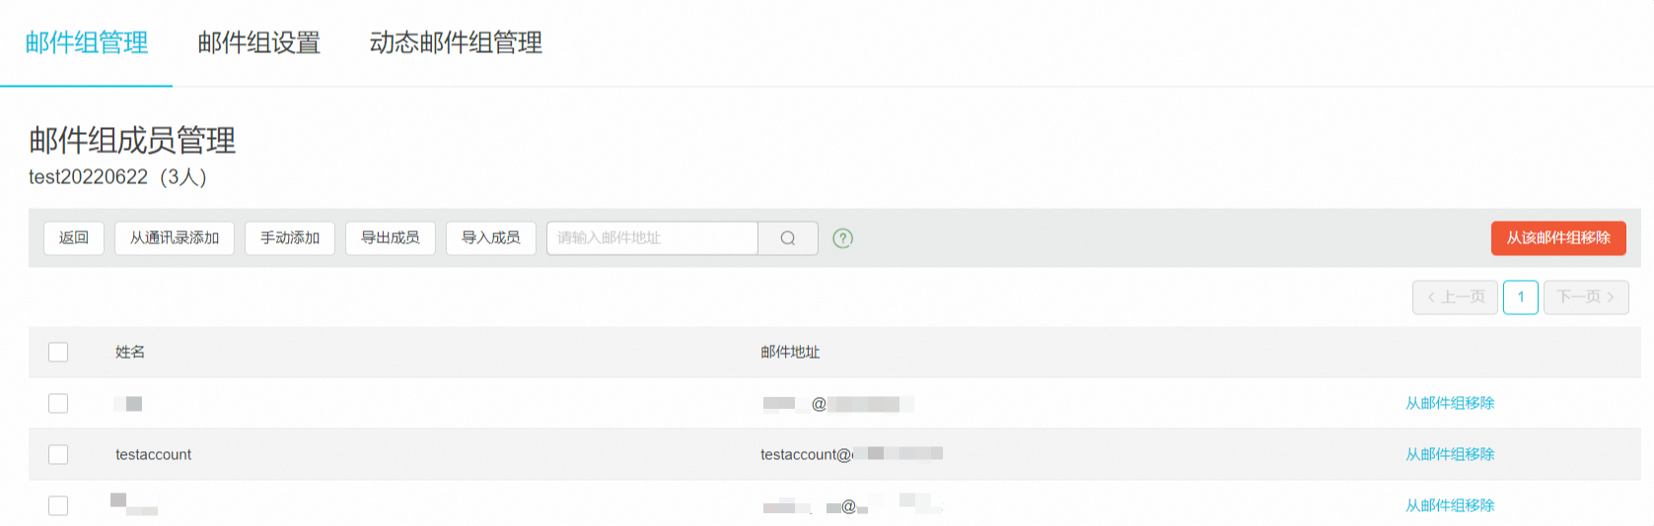The image size is (1654, 526).
Task: Check the testaccount row checkbox
Action: [x=58, y=454]
